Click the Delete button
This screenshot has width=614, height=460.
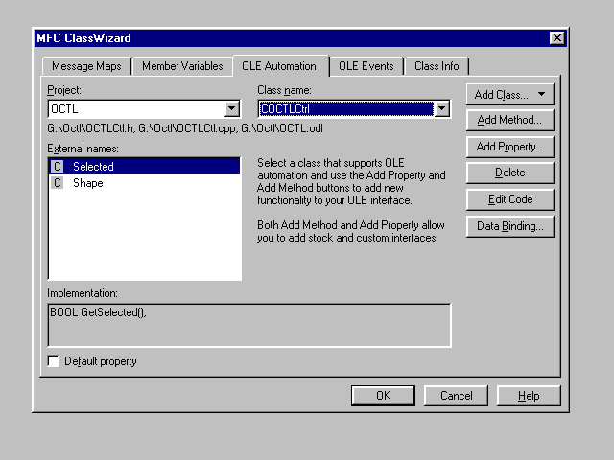[509, 172]
